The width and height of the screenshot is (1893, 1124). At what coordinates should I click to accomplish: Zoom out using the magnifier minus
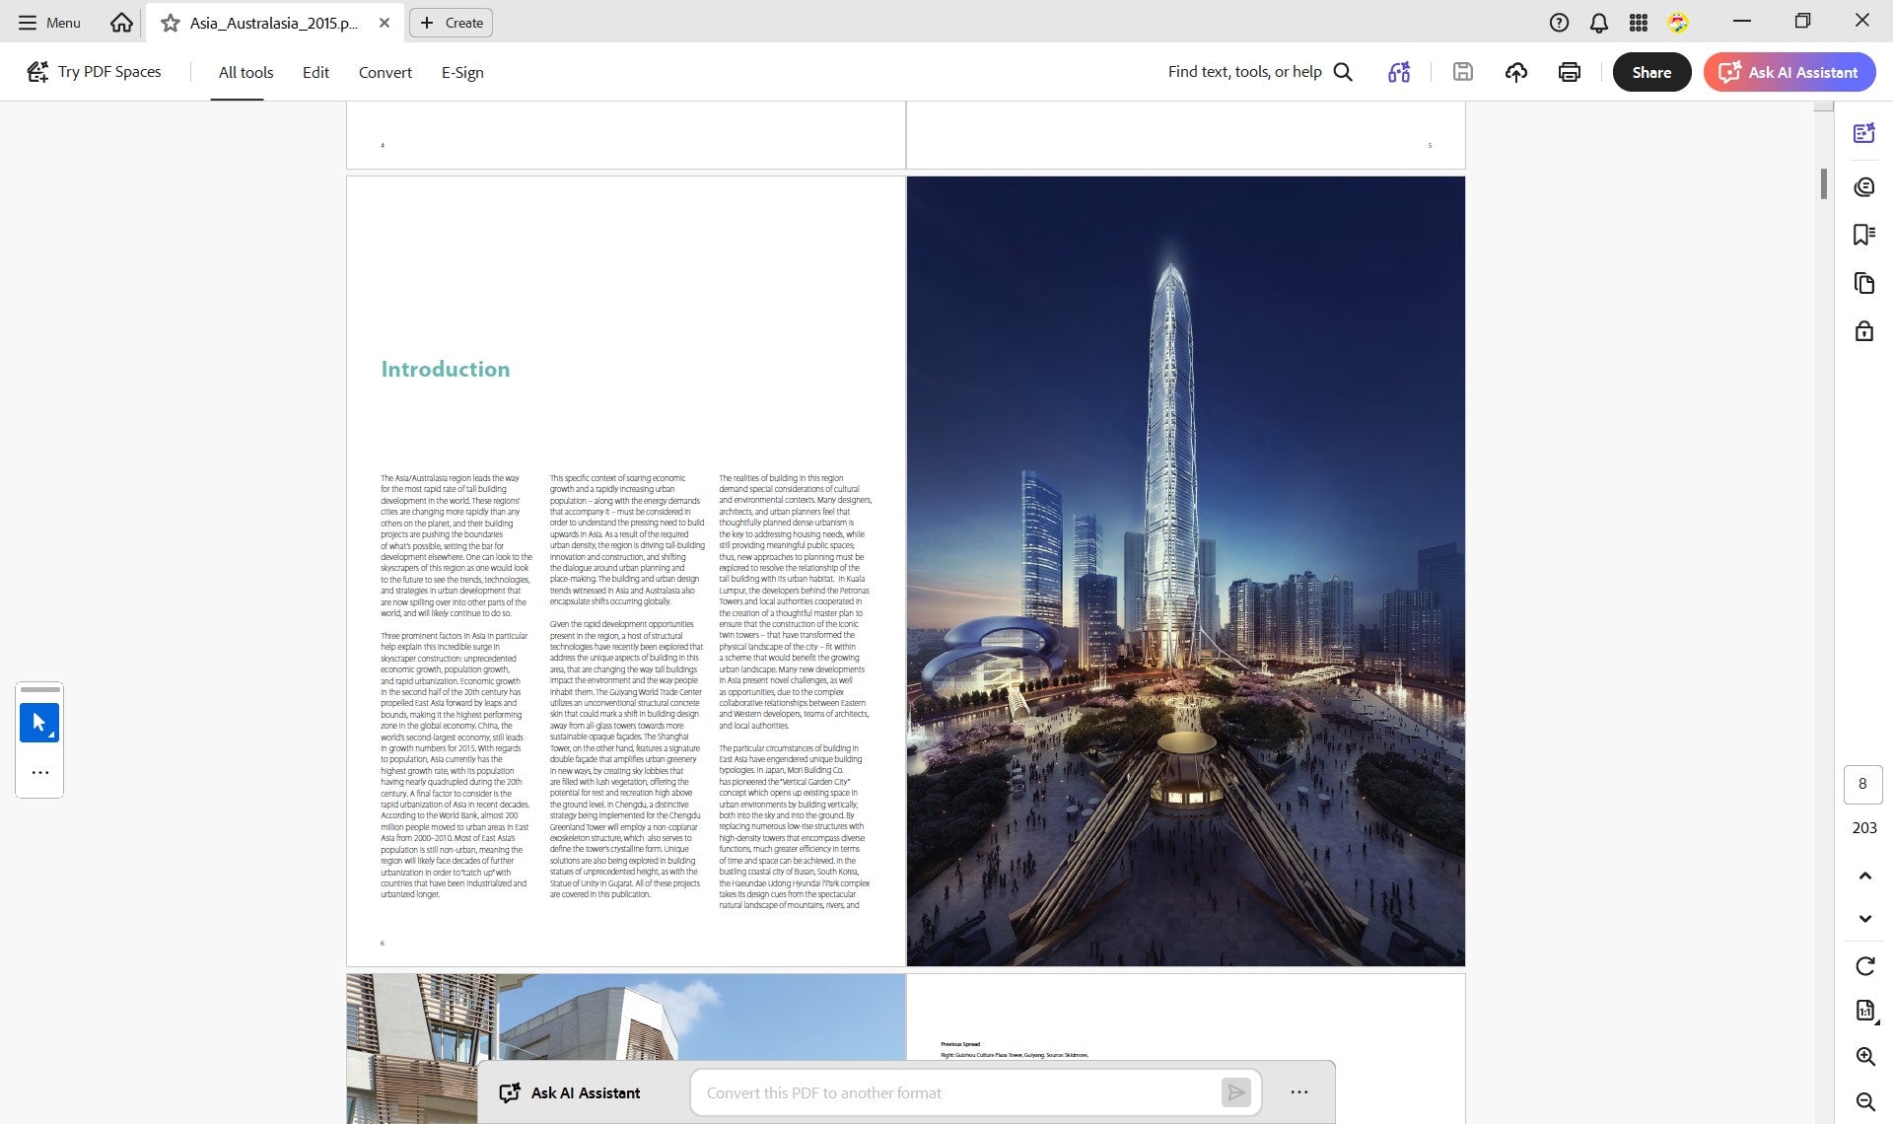click(1864, 1101)
